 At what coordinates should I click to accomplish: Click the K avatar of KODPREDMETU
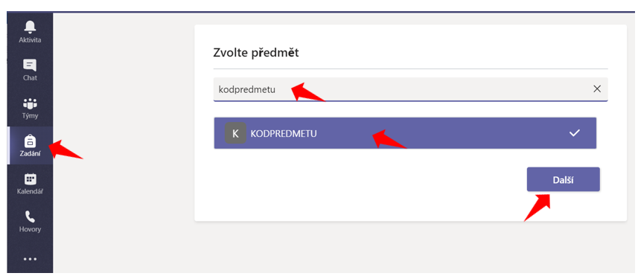[235, 133]
